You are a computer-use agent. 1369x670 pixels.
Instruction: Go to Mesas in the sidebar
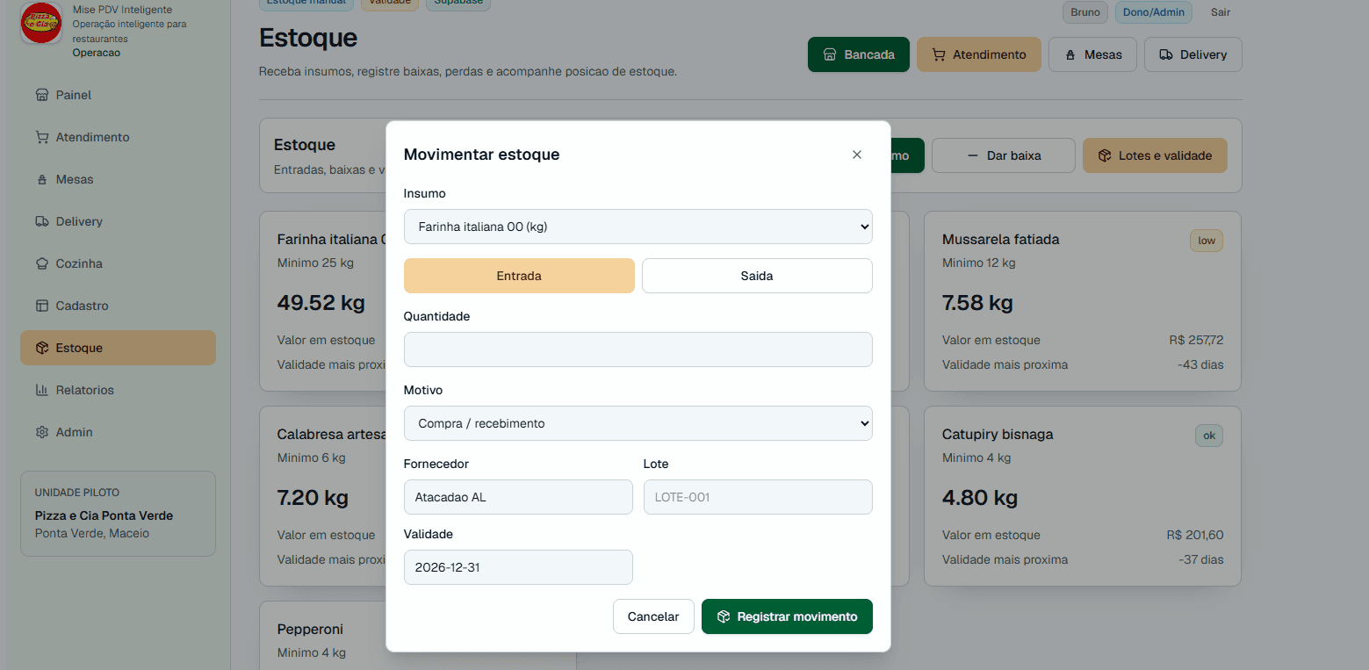pos(118,179)
